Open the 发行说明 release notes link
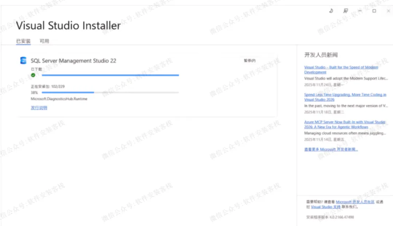The image size is (393, 226). coord(39,108)
